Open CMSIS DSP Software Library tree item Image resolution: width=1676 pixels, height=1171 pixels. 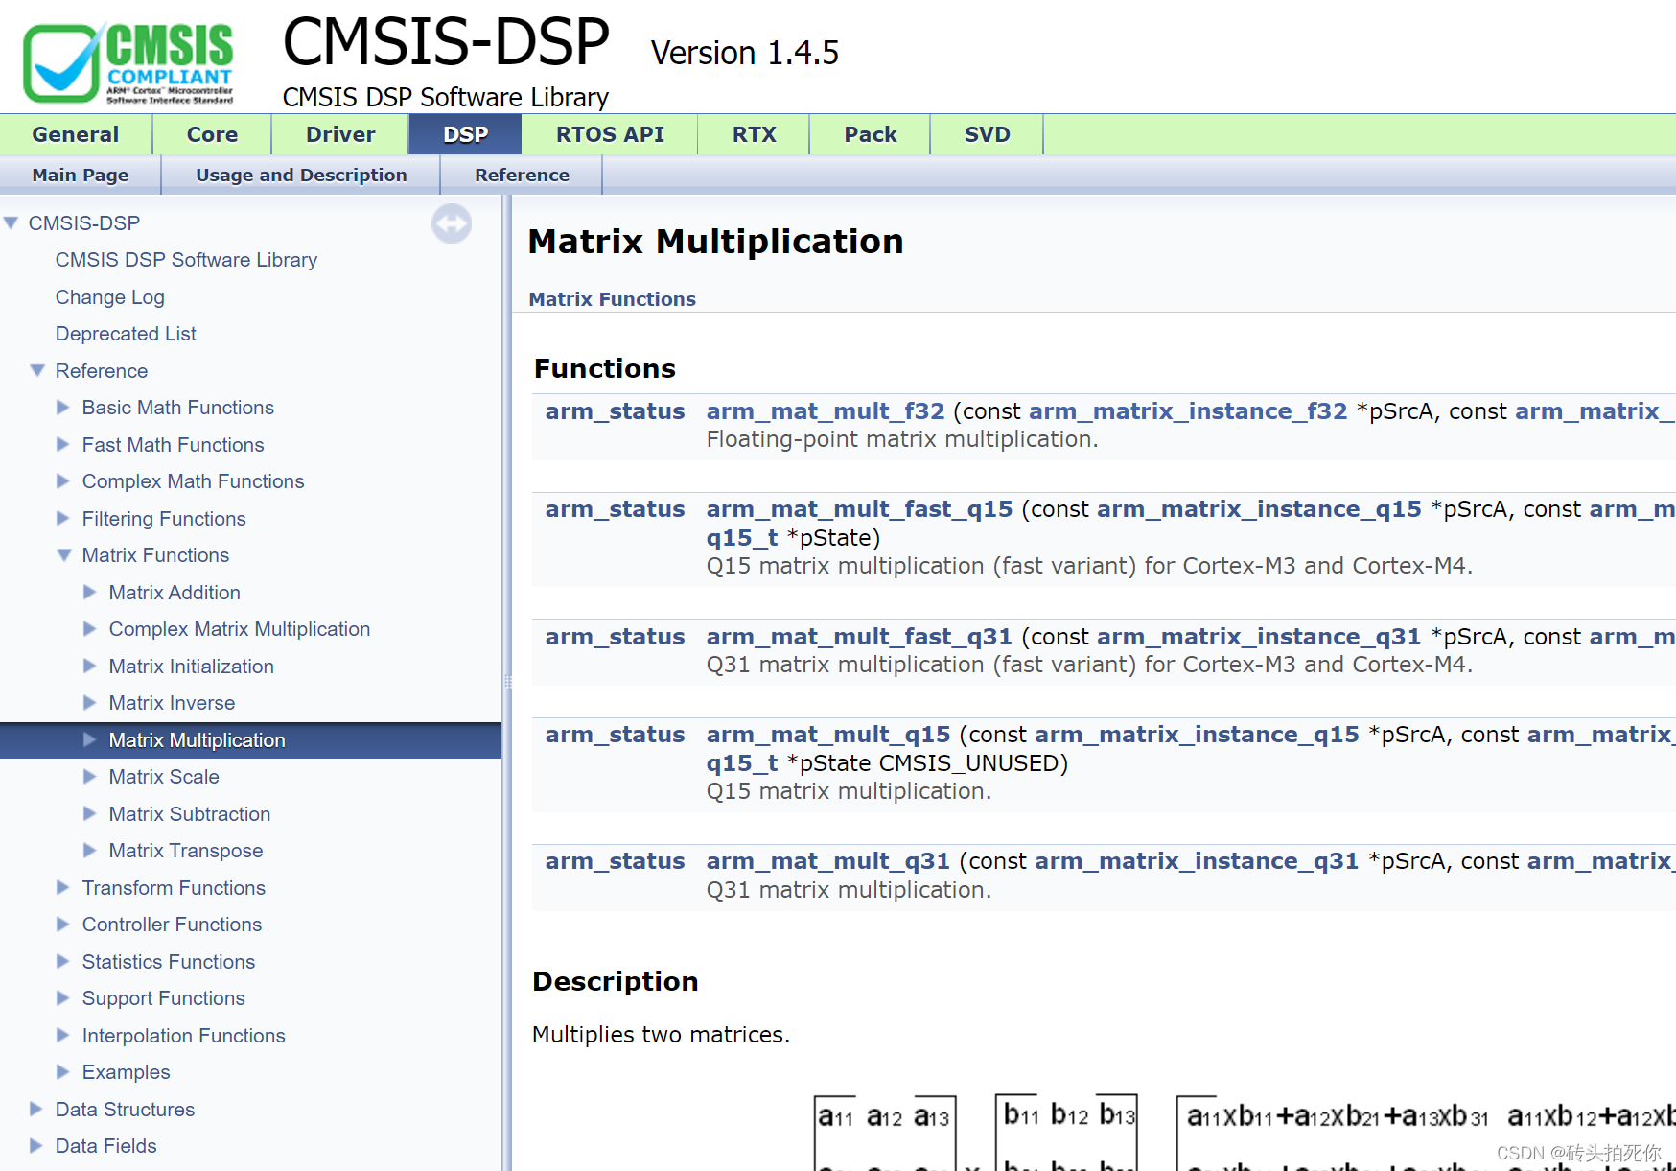[x=186, y=260]
